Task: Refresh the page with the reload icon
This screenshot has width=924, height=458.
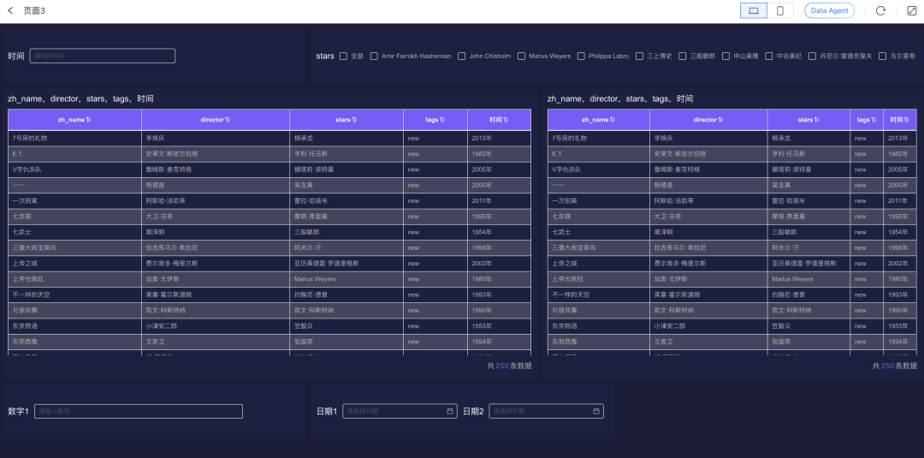Action: point(880,10)
